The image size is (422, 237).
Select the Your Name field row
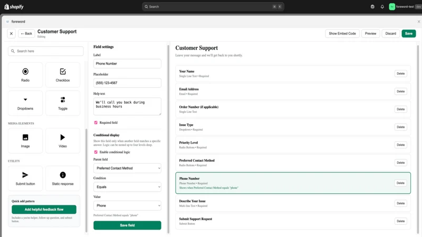pos(293,74)
